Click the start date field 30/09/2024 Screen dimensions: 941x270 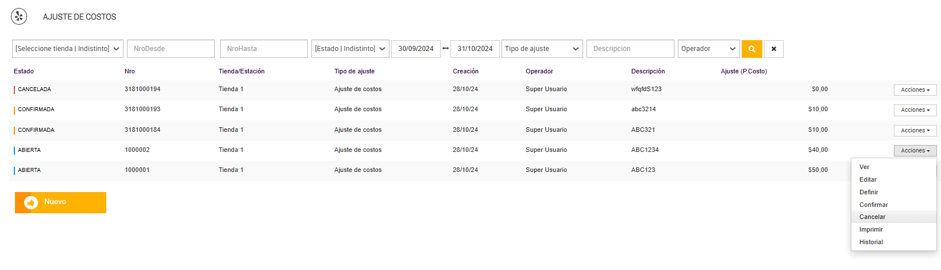416,49
